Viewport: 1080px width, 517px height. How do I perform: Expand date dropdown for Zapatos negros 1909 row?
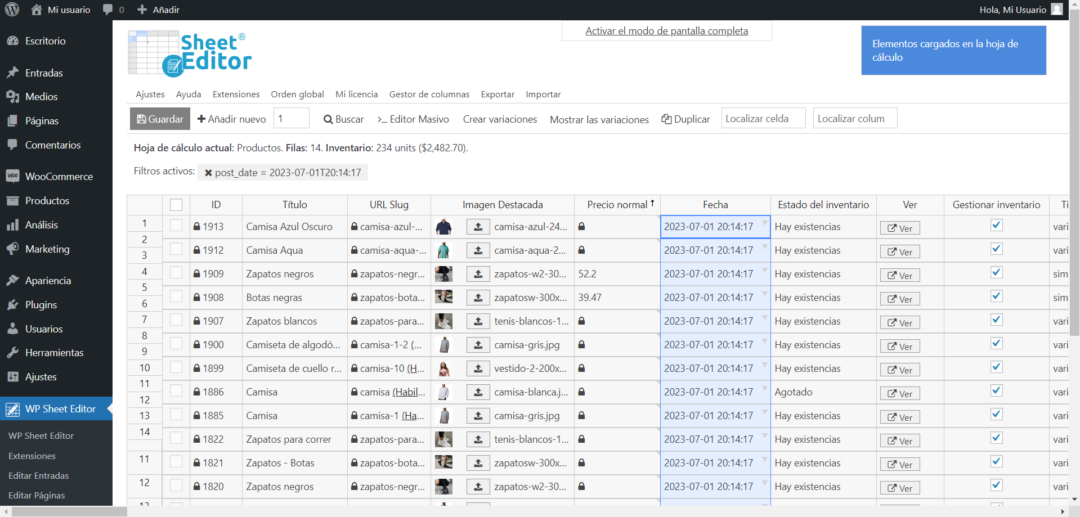click(x=764, y=271)
